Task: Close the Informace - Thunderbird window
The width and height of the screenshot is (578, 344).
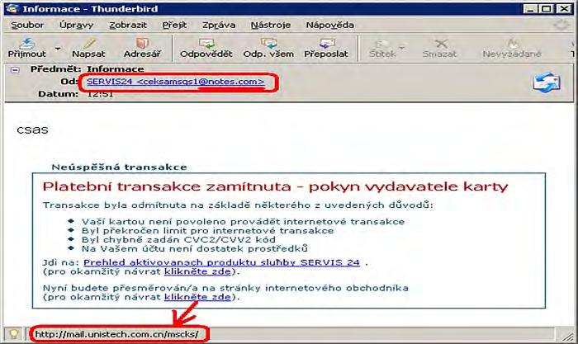Action: pyautogui.click(x=564, y=9)
